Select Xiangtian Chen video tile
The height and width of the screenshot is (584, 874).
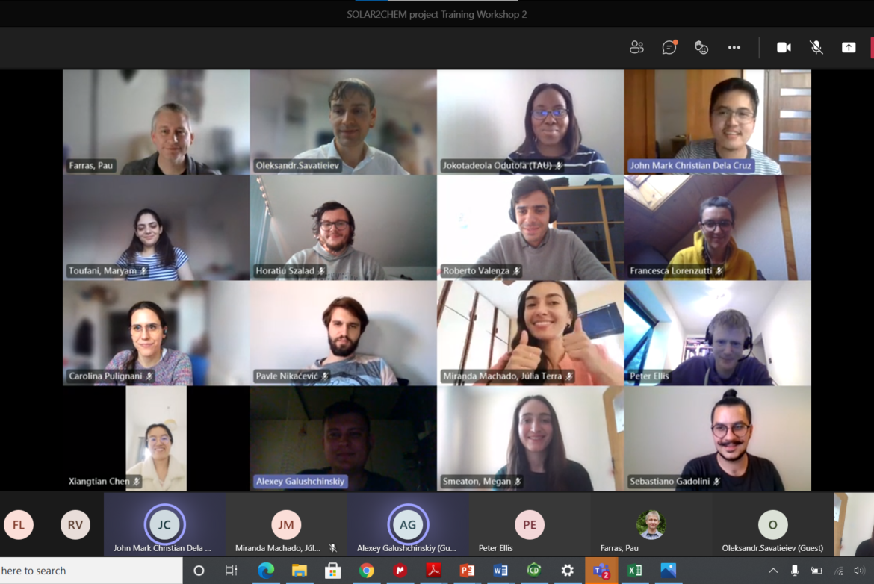(156, 438)
